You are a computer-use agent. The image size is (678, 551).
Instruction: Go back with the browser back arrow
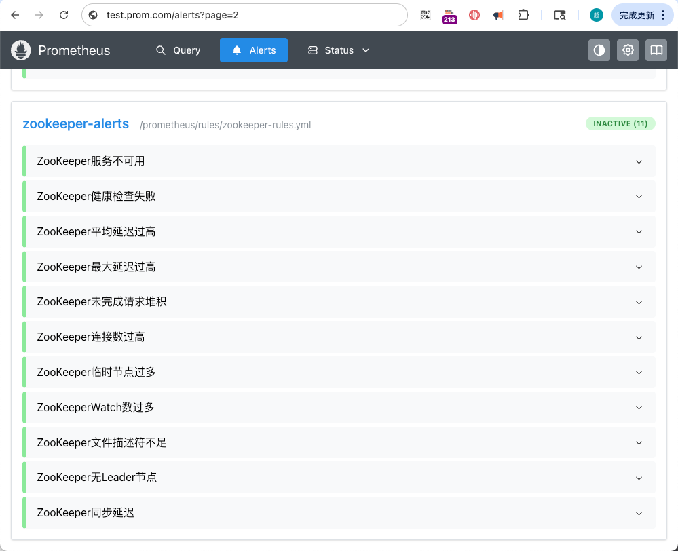[15, 15]
